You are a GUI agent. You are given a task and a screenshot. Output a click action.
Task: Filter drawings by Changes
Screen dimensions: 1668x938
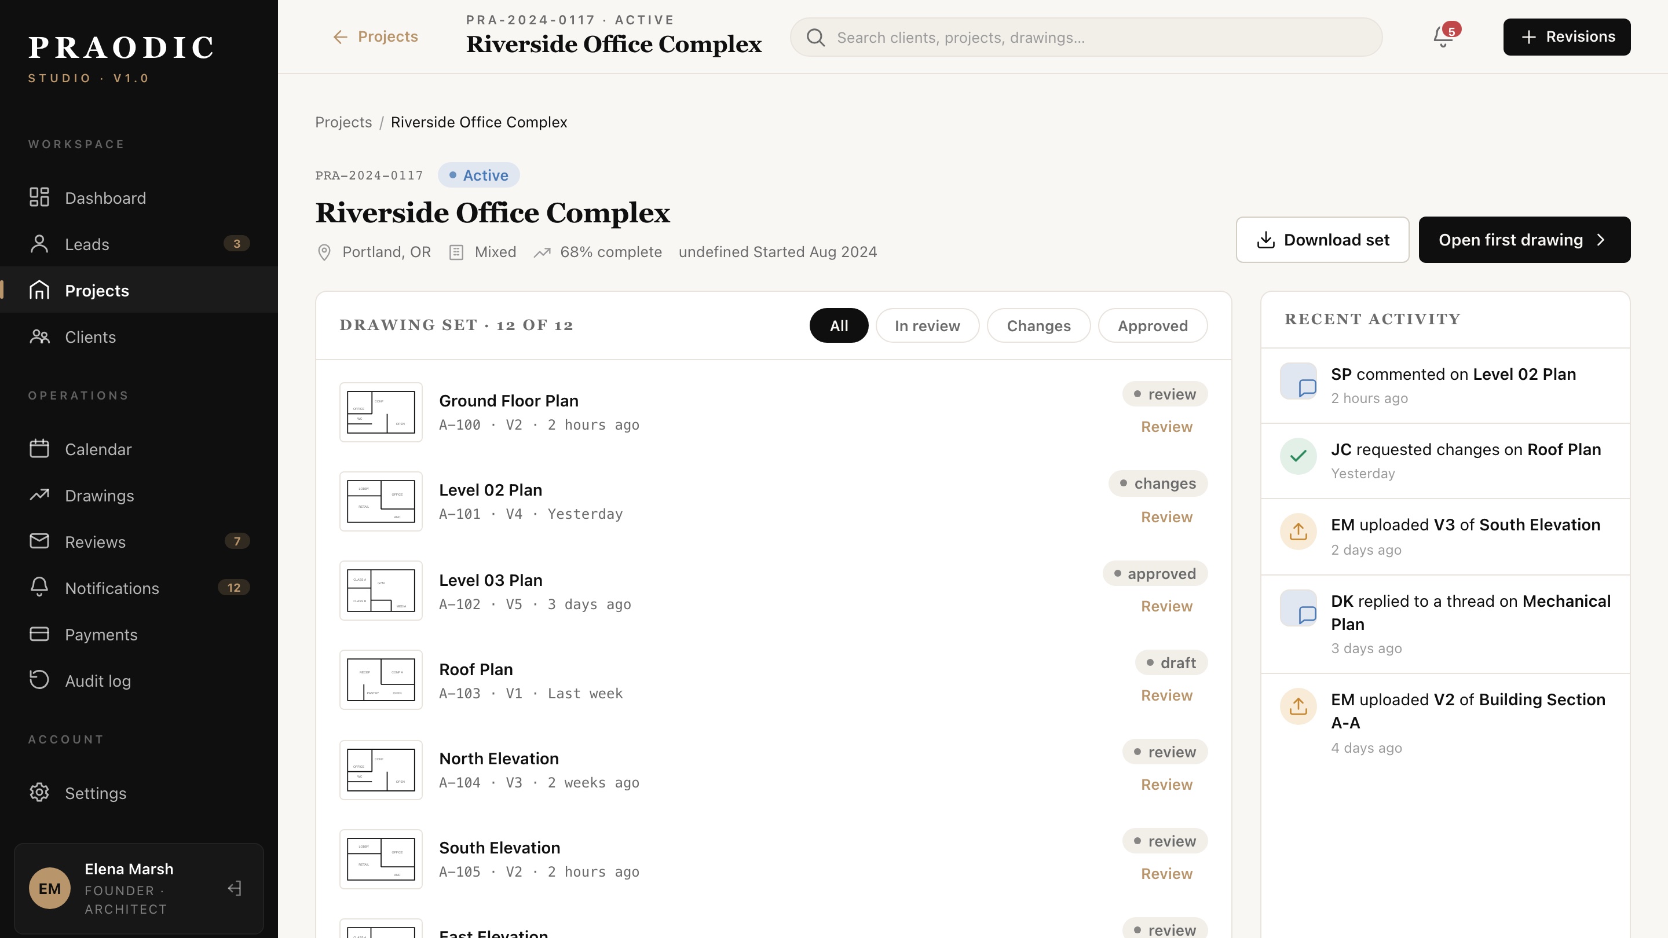(x=1038, y=325)
